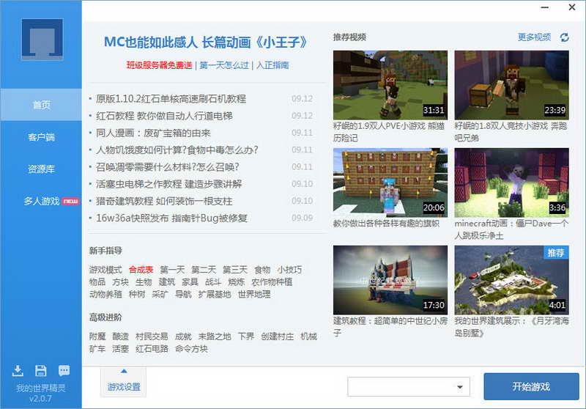The height and width of the screenshot is (409, 586).
Task: Play the 31:31 PVE video thumbnail
Action: (x=390, y=85)
